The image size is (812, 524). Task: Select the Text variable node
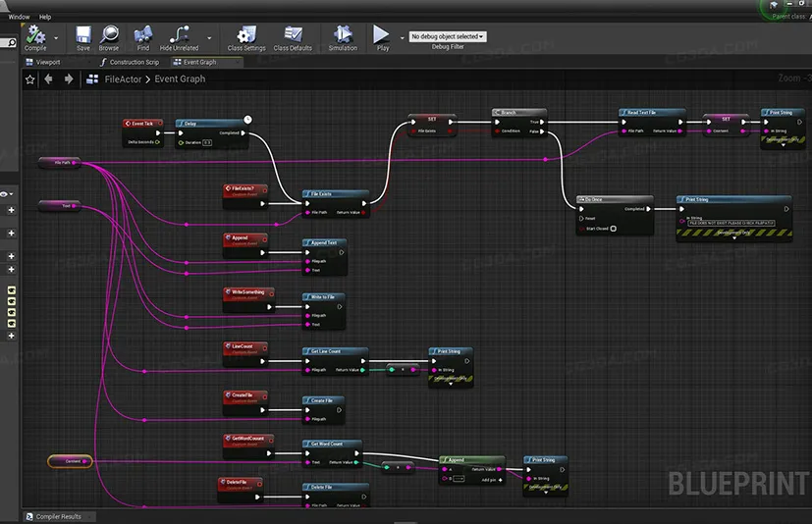click(x=59, y=206)
